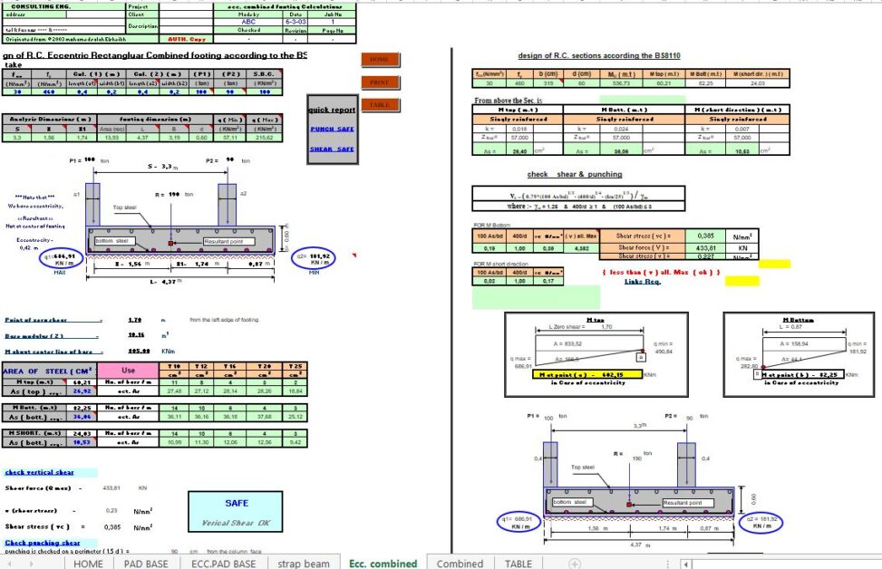Follow the SHEAR SAFE link
This screenshot has width=882, height=569.
click(332, 149)
